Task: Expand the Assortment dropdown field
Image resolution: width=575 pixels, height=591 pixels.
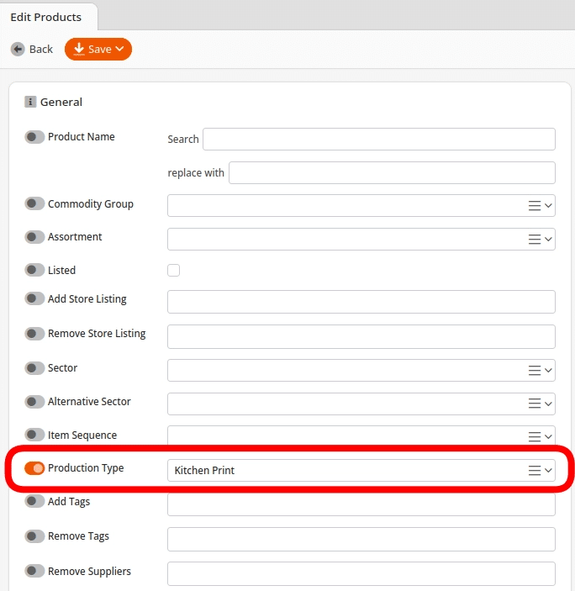Action: point(345,239)
